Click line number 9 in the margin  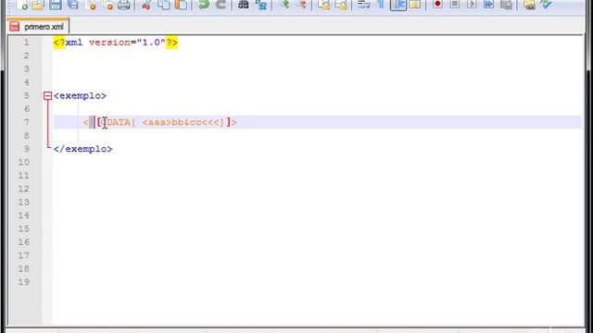(x=27, y=149)
